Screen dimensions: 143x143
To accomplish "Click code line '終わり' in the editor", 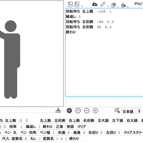I will (x=71, y=32).
